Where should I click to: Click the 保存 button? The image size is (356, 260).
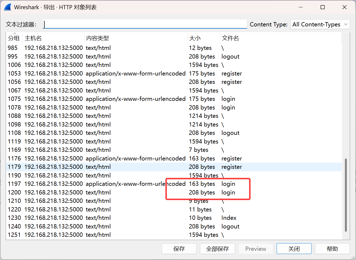(179, 249)
